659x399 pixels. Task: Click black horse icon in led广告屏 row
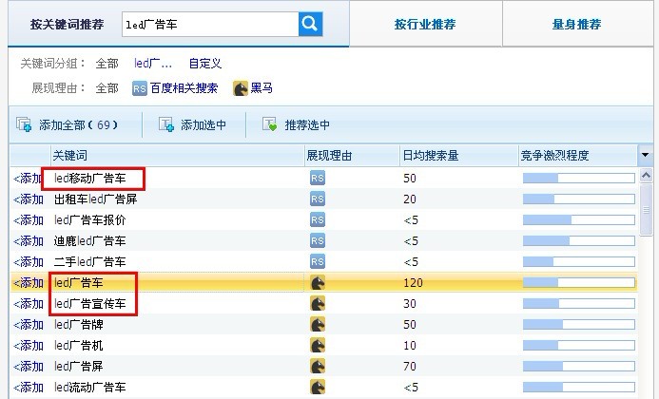tap(317, 366)
